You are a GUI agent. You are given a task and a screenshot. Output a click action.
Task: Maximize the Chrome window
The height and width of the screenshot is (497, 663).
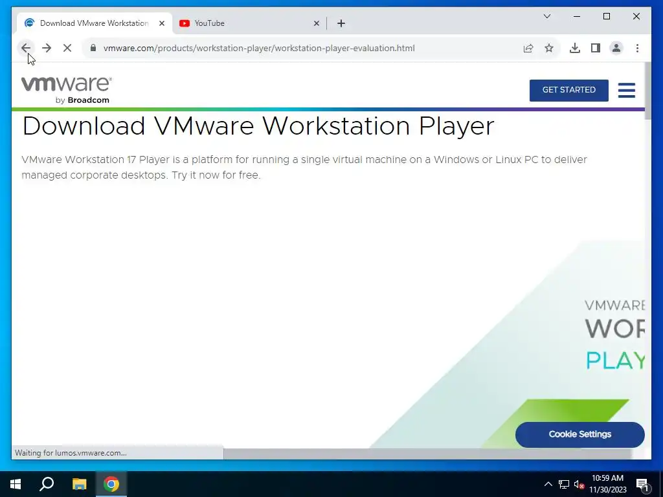(606, 16)
